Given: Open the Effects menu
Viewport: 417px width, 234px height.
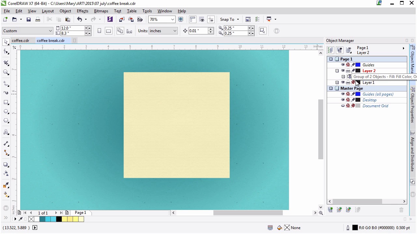Looking at the screenshot, I should tap(82, 11).
